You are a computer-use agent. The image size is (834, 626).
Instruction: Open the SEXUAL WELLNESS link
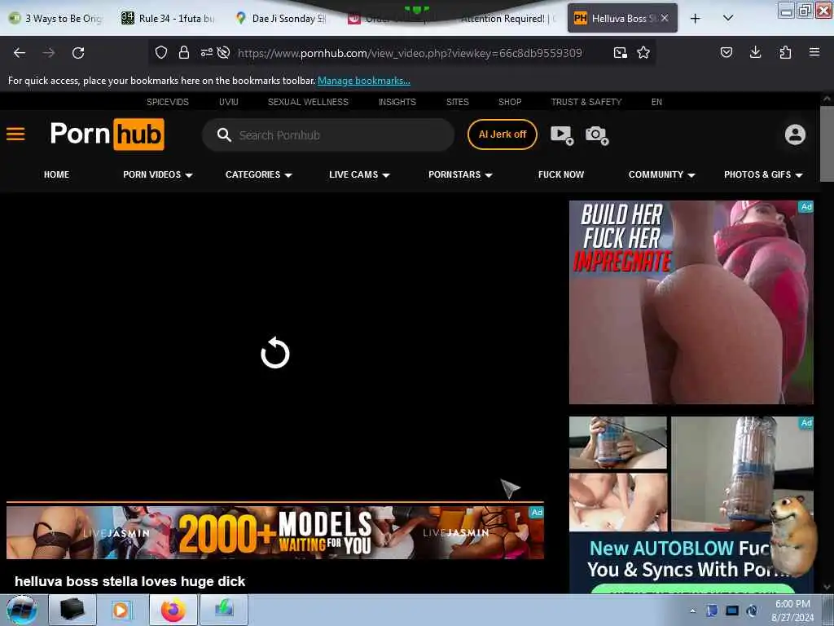pyautogui.click(x=308, y=102)
